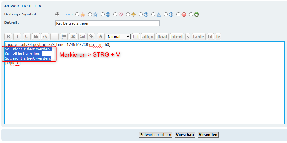Insert code tag with code button

point(45,37)
